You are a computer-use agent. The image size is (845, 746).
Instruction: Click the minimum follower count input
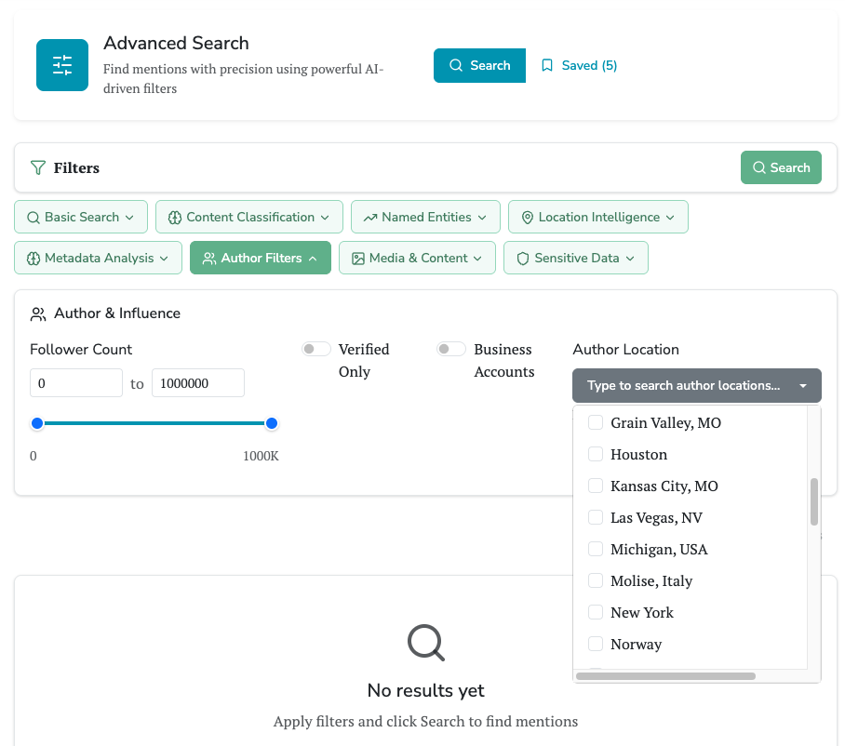click(76, 383)
